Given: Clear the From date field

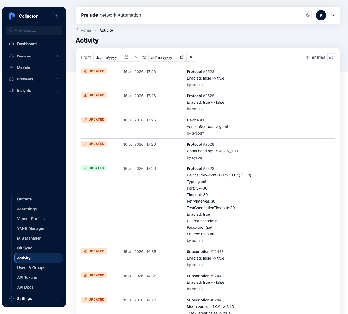Looking at the screenshot, I should coord(136,57).
